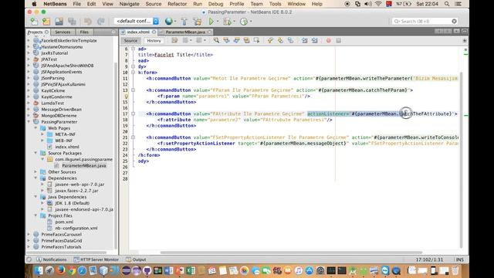Select the JPATest project

(x=49, y=59)
